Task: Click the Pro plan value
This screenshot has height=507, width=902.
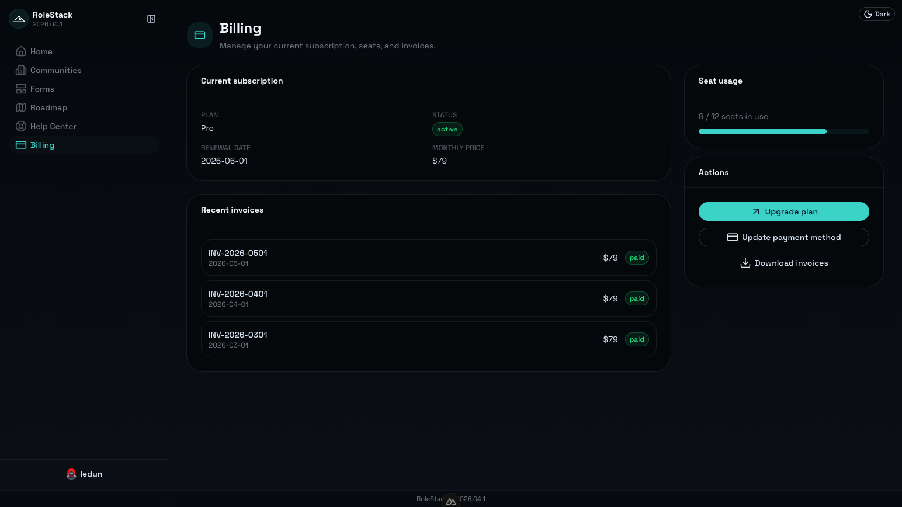Action: click(x=207, y=128)
